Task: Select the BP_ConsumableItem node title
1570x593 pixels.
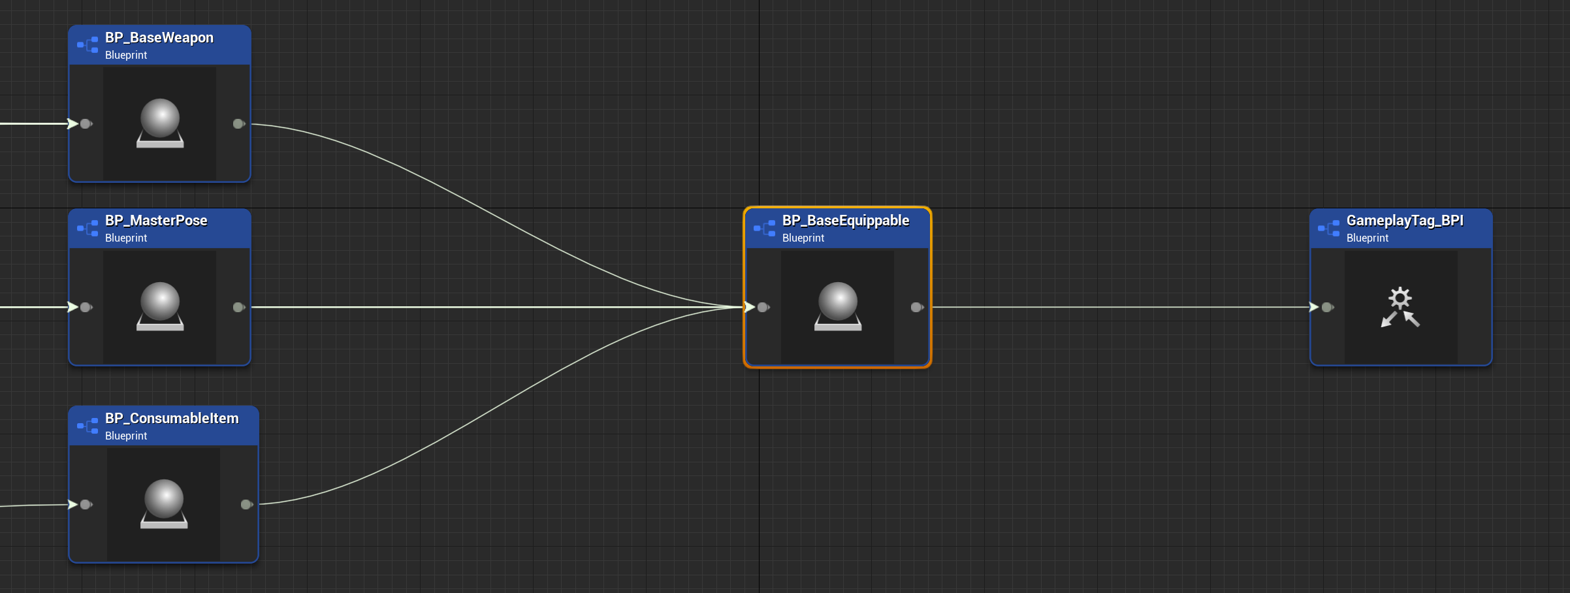Action: [172, 419]
